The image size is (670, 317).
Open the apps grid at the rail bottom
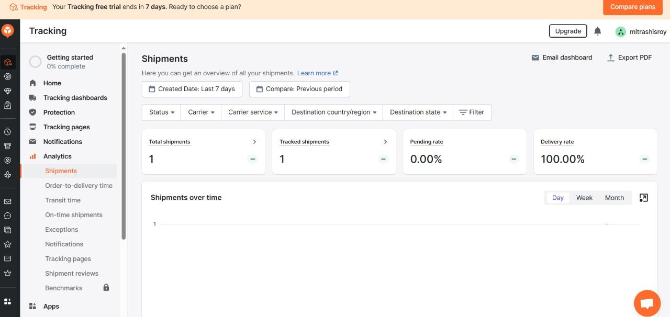[x=7, y=301]
